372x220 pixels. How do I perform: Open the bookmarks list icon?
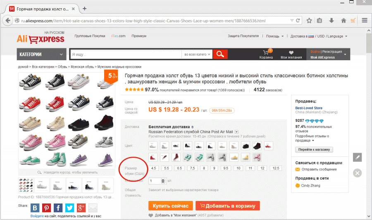[320, 21]
